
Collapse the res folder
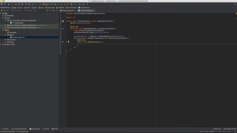3,30
